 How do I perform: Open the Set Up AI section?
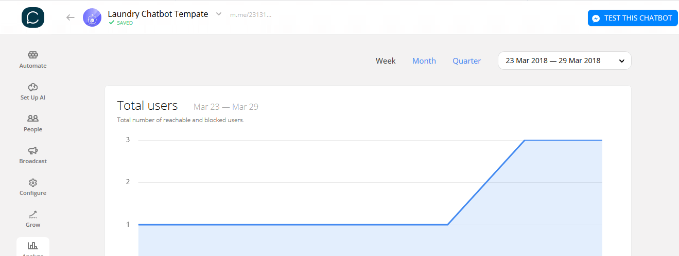[33, 91]
